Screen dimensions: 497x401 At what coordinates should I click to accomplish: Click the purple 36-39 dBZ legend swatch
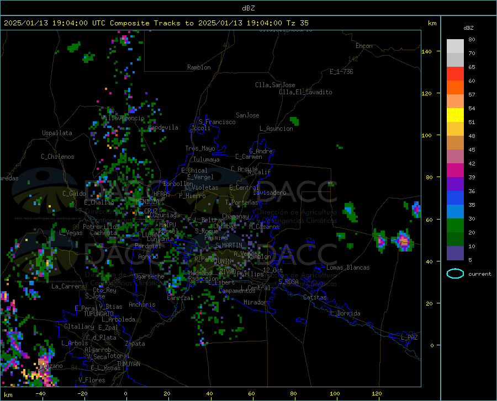pos(455,184)
